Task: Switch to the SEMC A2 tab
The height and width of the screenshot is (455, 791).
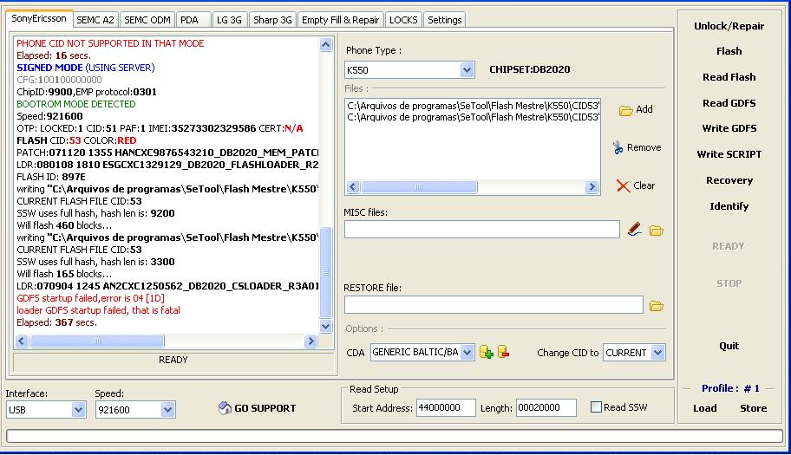Action: tap(96, 20)
